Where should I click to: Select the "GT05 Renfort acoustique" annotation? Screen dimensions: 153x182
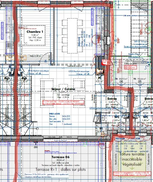(79, 71)
